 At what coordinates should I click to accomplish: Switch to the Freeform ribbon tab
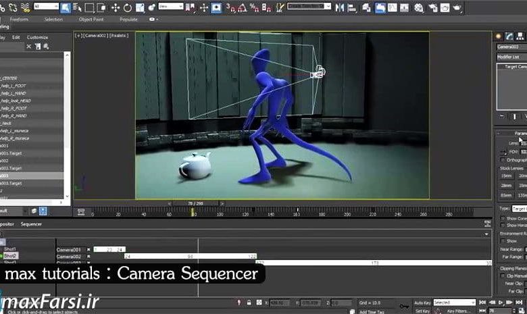click(19, 20)
